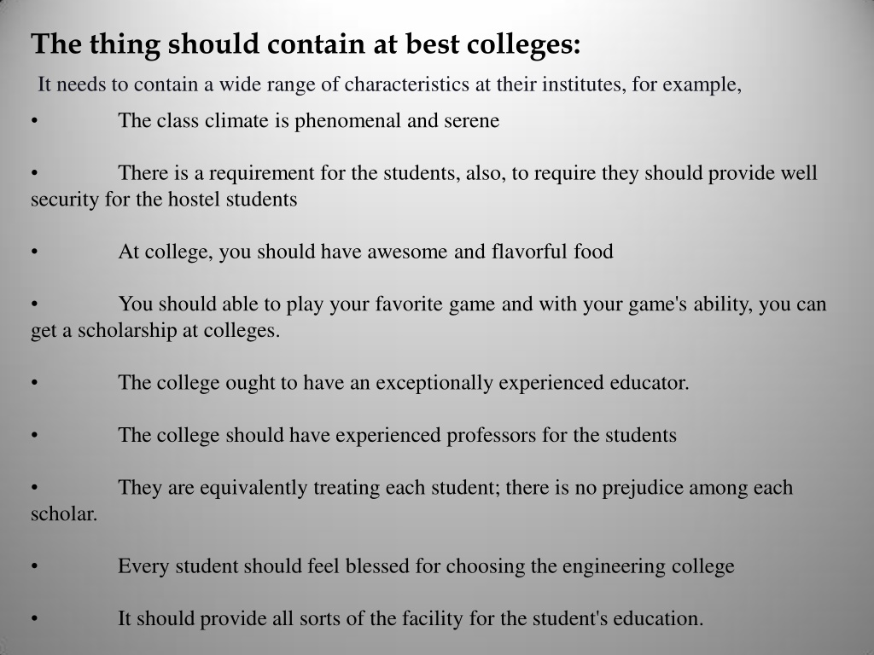Viewport: 874px width, 655px height.
Task: Select the class climate bullet line
Action: click(x=308, y=121)
